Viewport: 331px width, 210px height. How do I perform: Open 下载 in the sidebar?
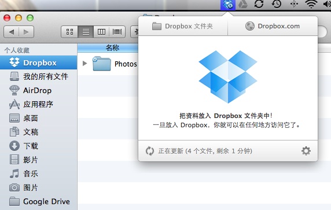[x=38, y=146]
